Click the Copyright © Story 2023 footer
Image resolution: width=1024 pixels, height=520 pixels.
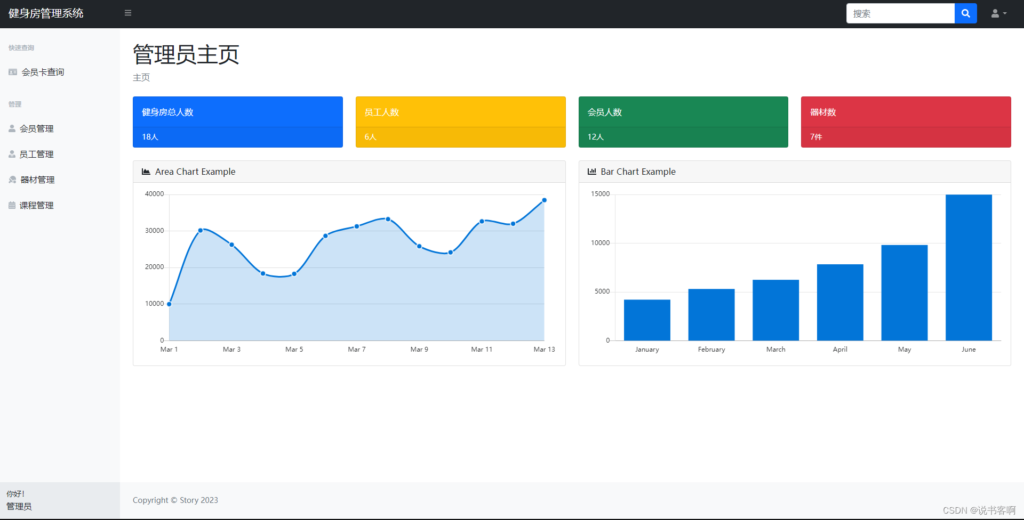click(175, 500)
